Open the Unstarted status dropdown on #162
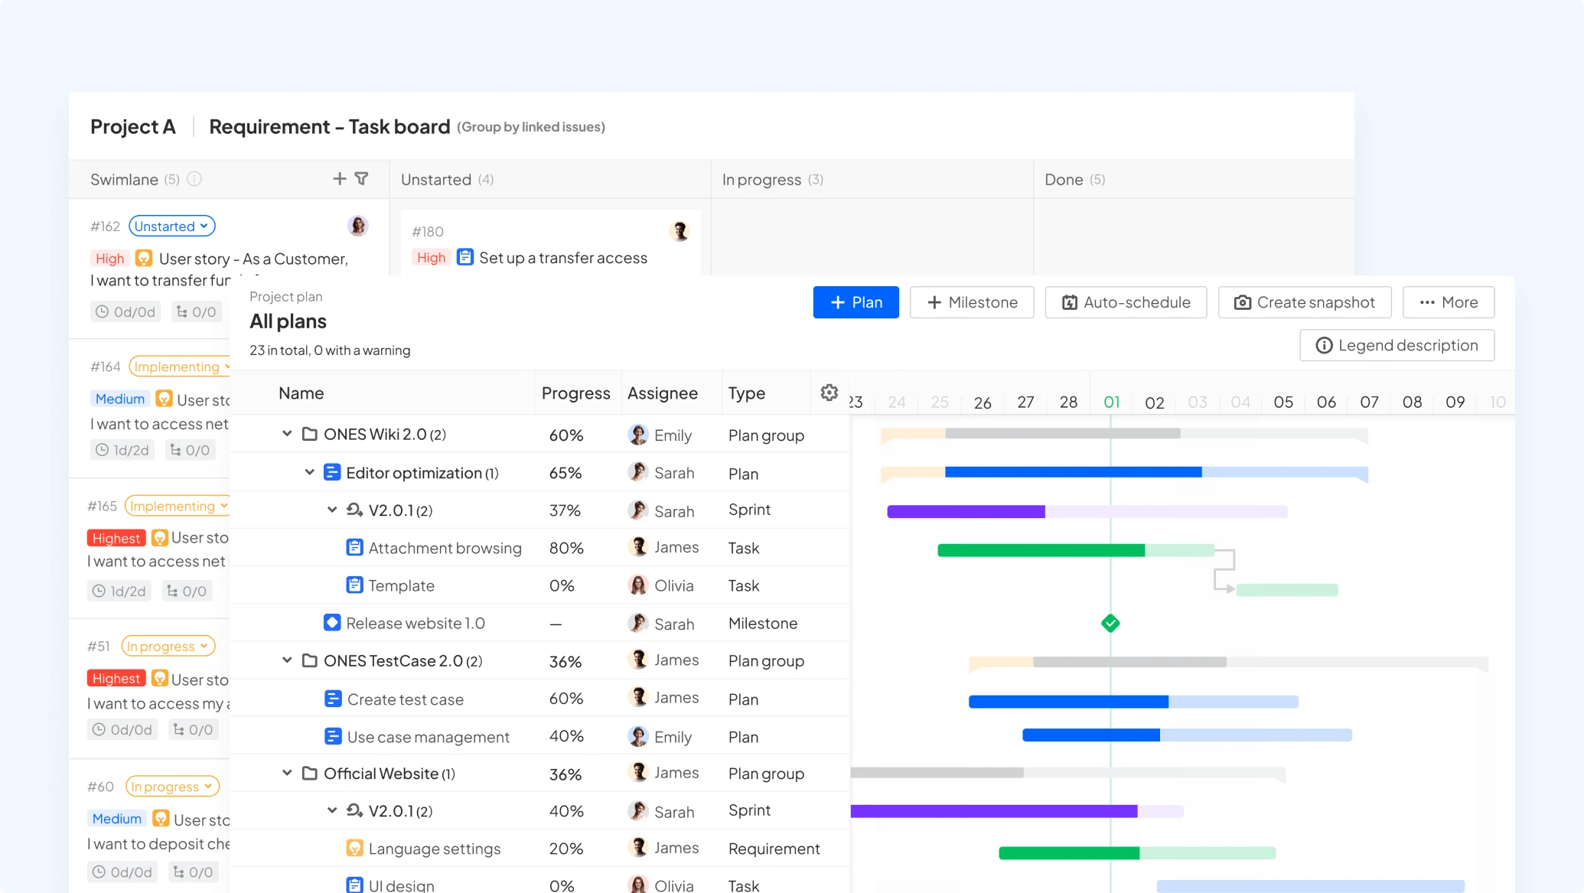Screen dimensions: 1584x893 [171, 227]
